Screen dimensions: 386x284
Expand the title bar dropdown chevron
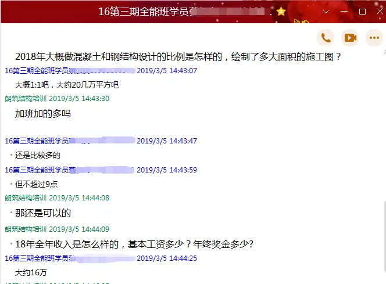[326, 12]
